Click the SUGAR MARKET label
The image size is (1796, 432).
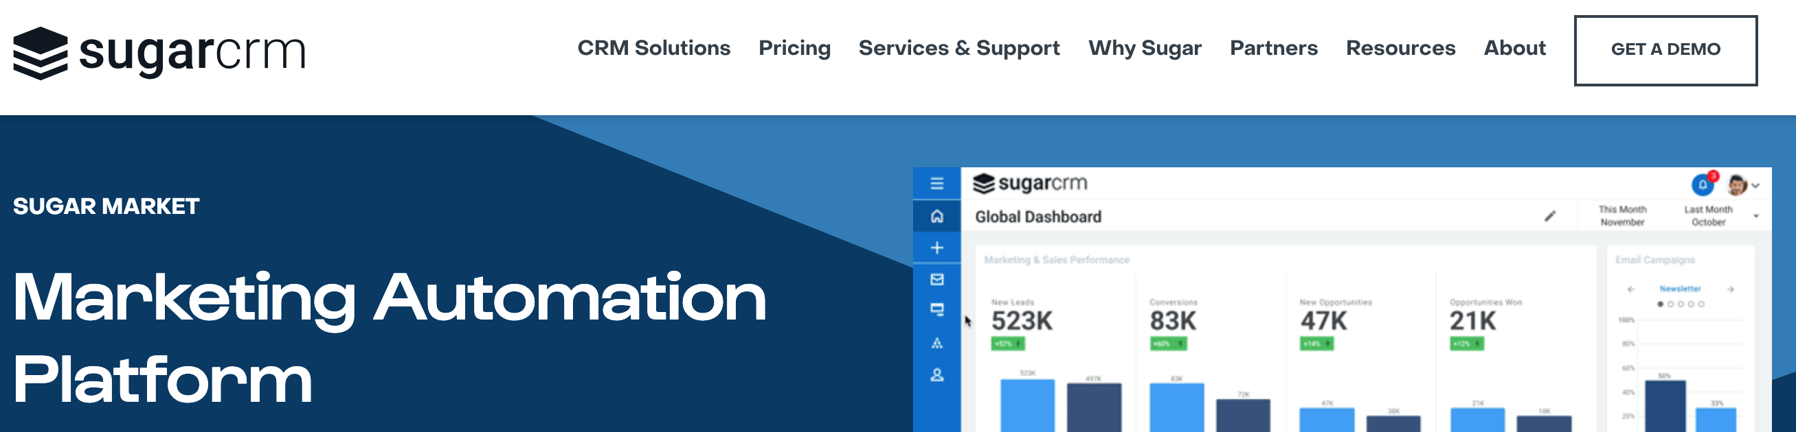pyautogui.click(x=106, y=206)
